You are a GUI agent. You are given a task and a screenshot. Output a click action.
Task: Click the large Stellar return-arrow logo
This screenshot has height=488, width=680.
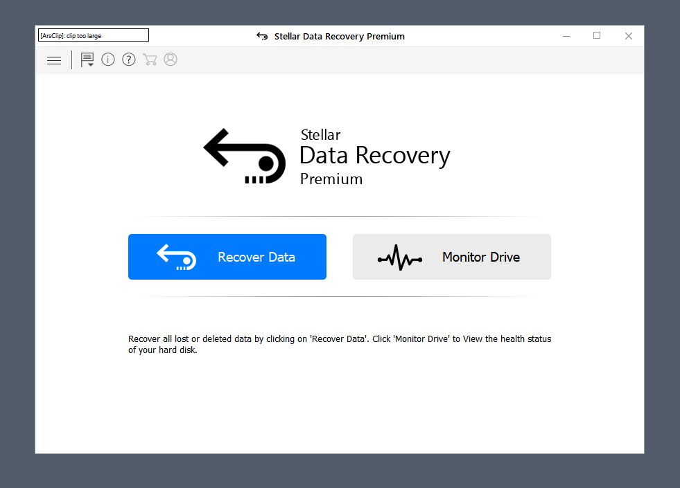(245, 156)
